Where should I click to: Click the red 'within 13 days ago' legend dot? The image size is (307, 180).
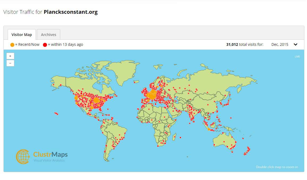[45, 45]
